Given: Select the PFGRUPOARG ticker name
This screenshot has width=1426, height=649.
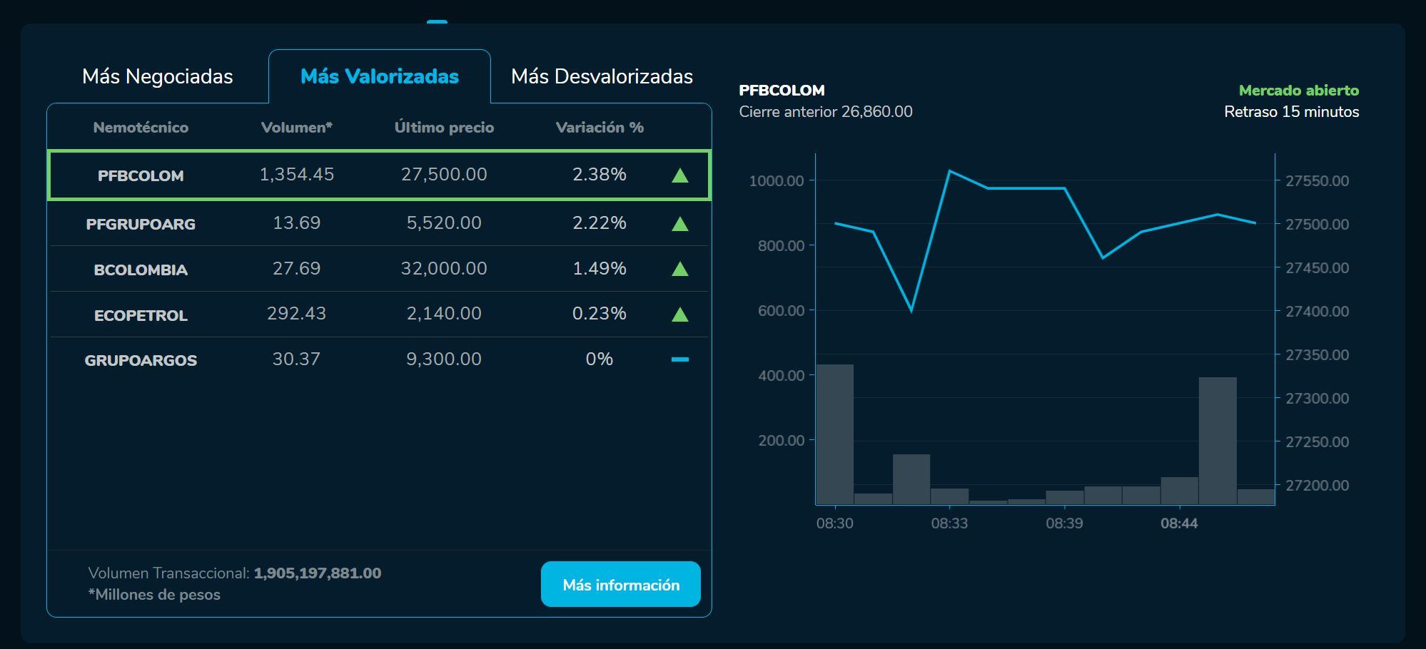Looking at the screenshot, I should [x=141, y=224].
